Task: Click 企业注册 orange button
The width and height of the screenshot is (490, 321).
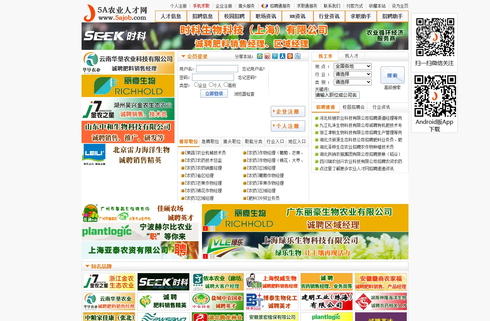Action: [x=288, y=111]
